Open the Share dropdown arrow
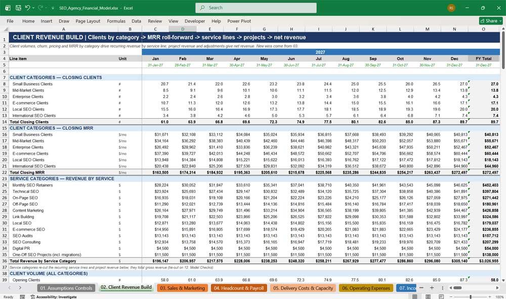This screenshot has height=299, width=506. (x=500, y=21)
